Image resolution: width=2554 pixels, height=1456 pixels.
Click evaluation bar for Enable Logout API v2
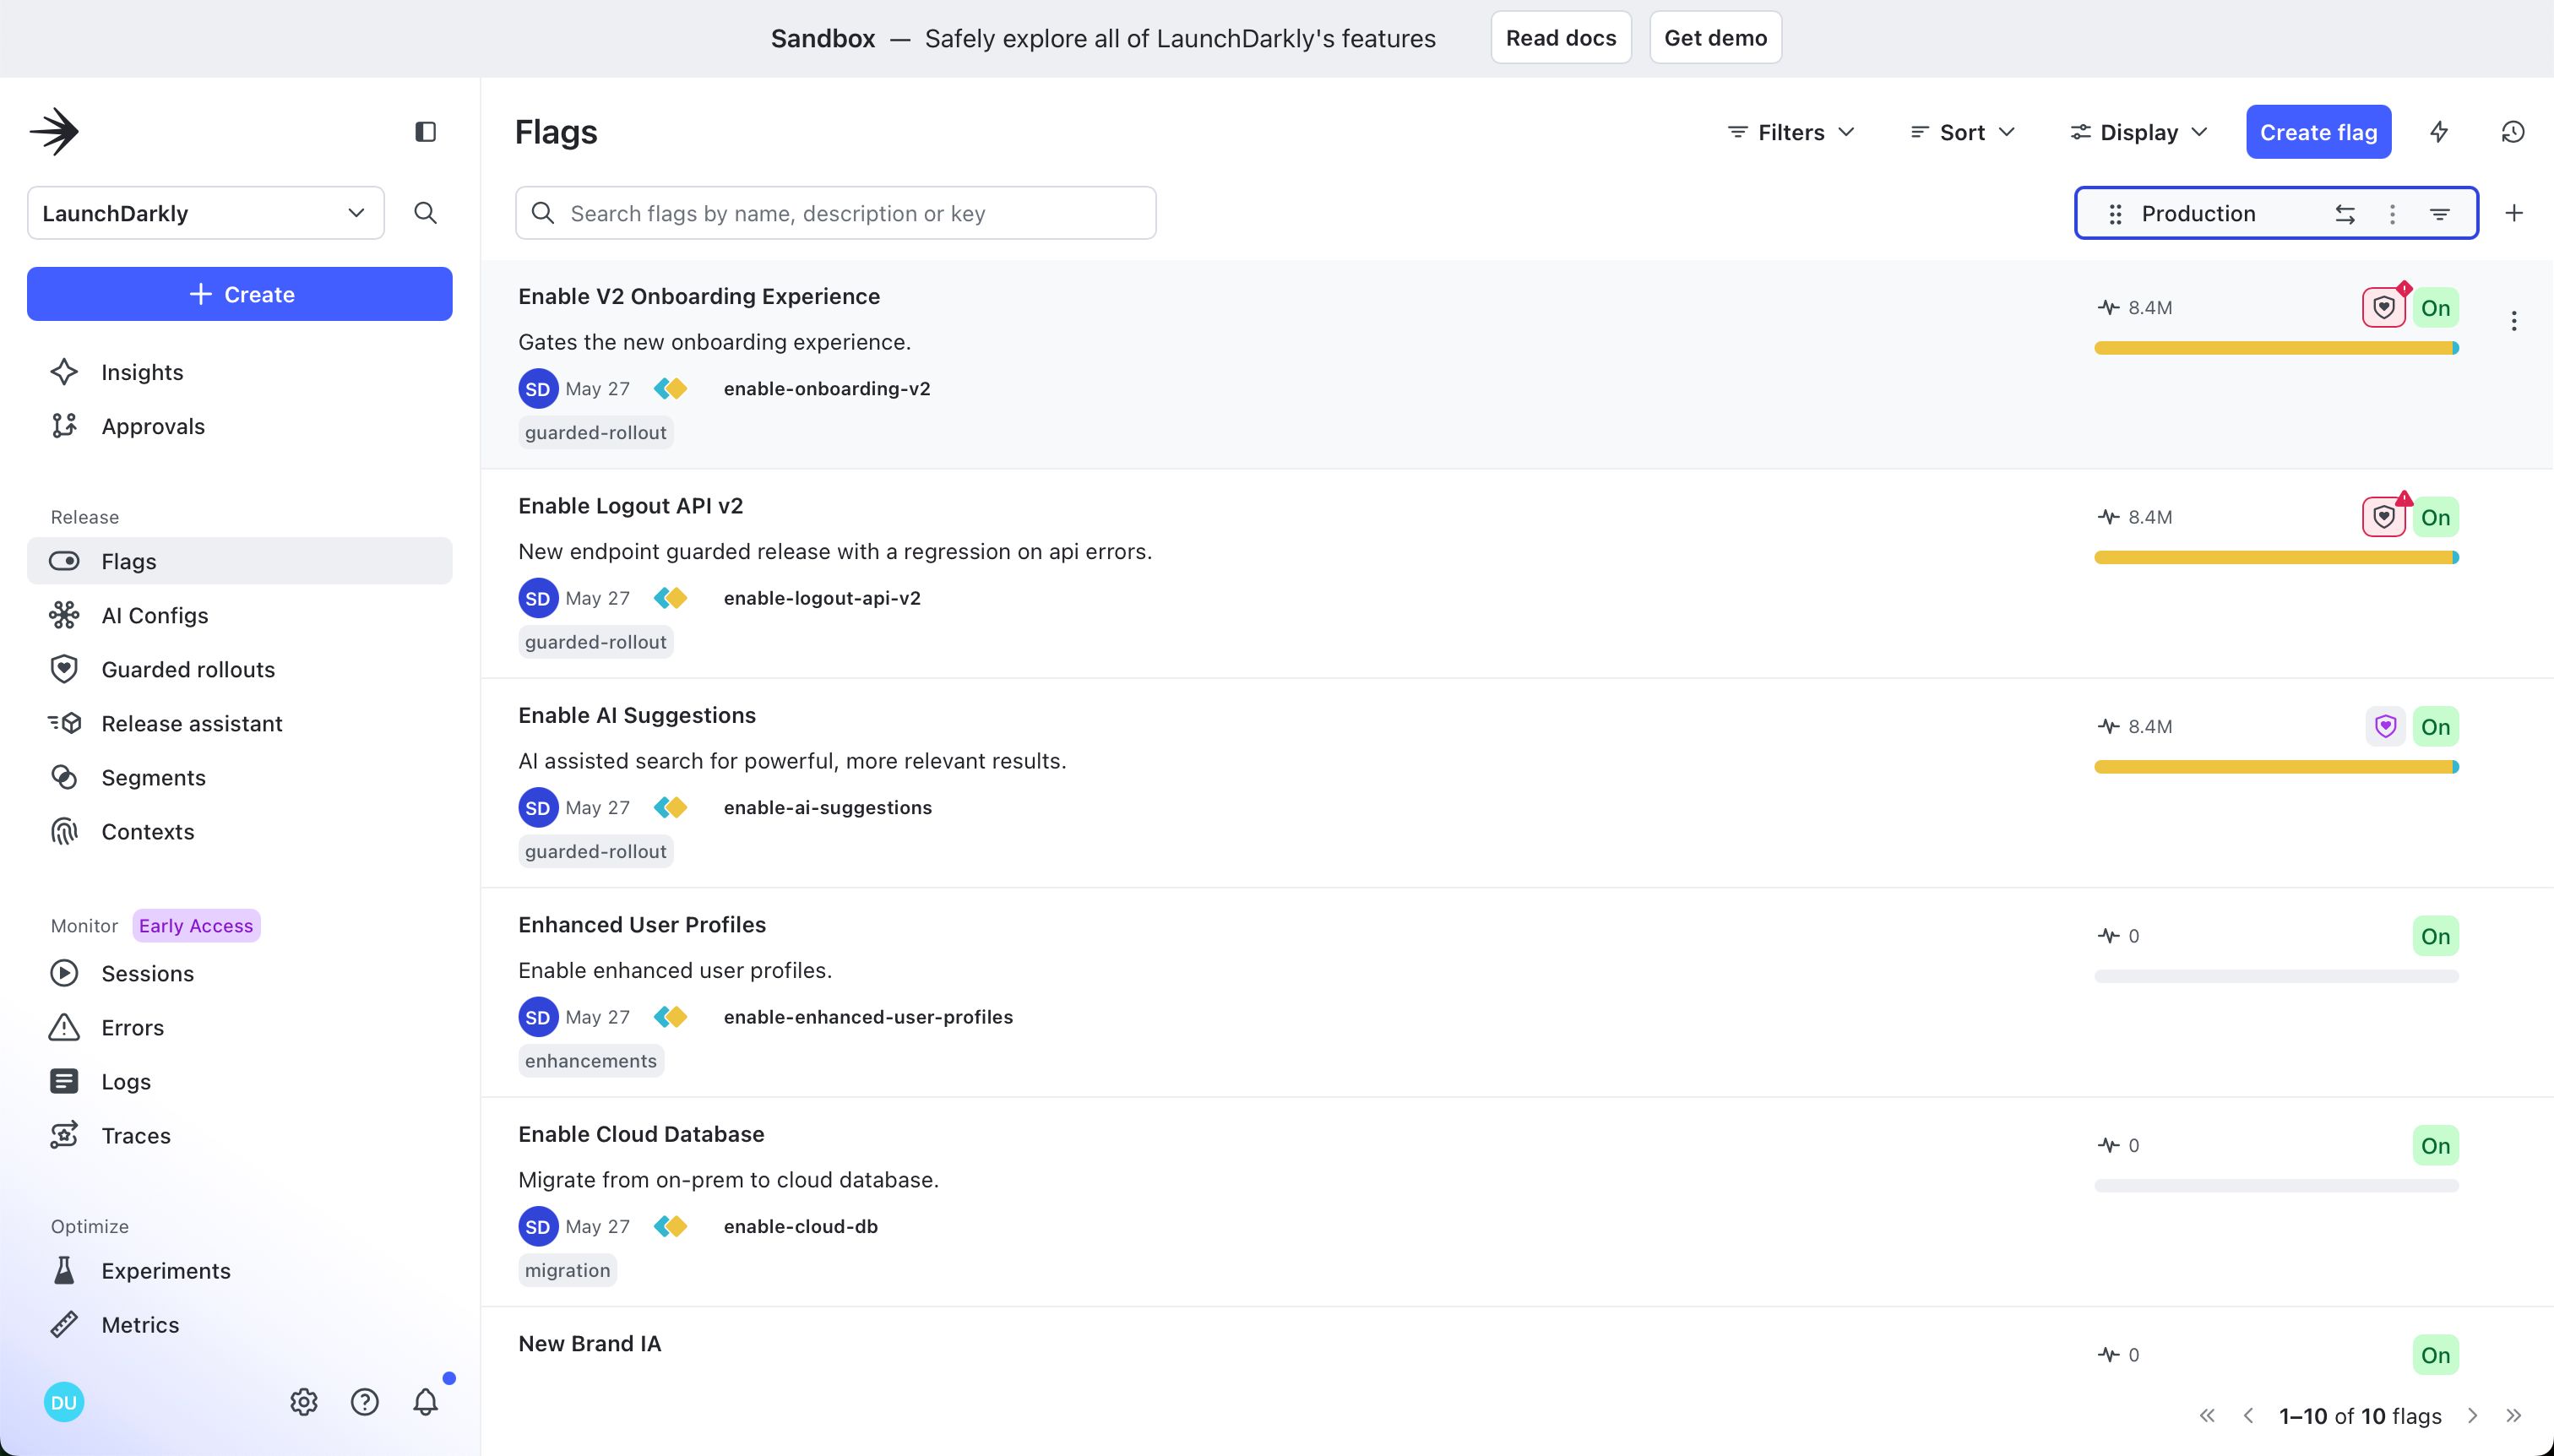point(2276,557)
